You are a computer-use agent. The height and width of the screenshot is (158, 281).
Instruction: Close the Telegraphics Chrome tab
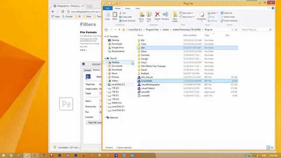[83, 6]
